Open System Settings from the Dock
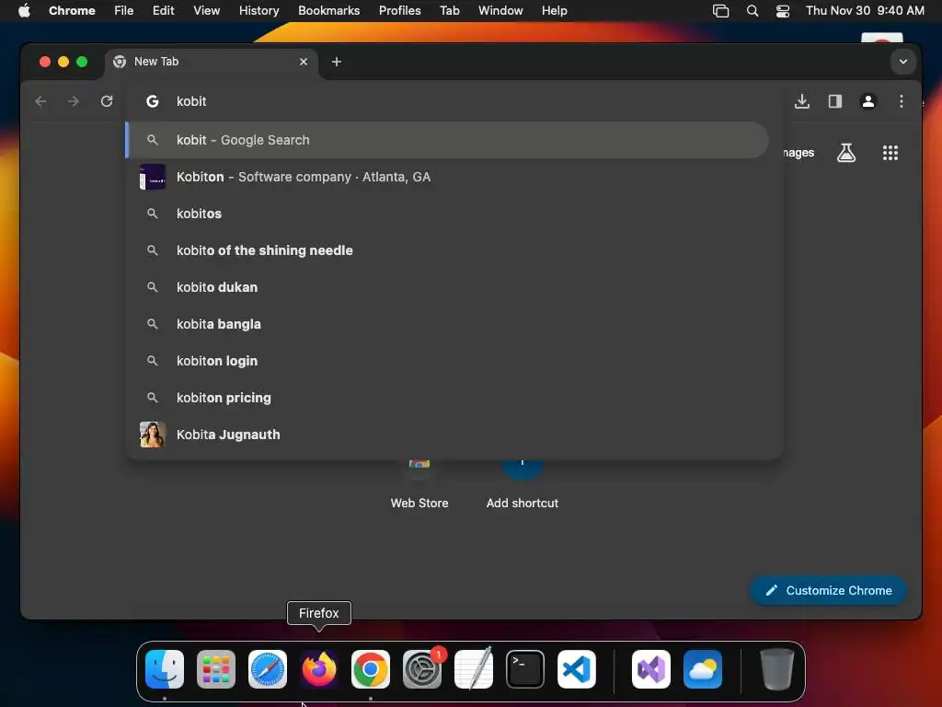This screenshot has width=942, height=707. point(421,668)
